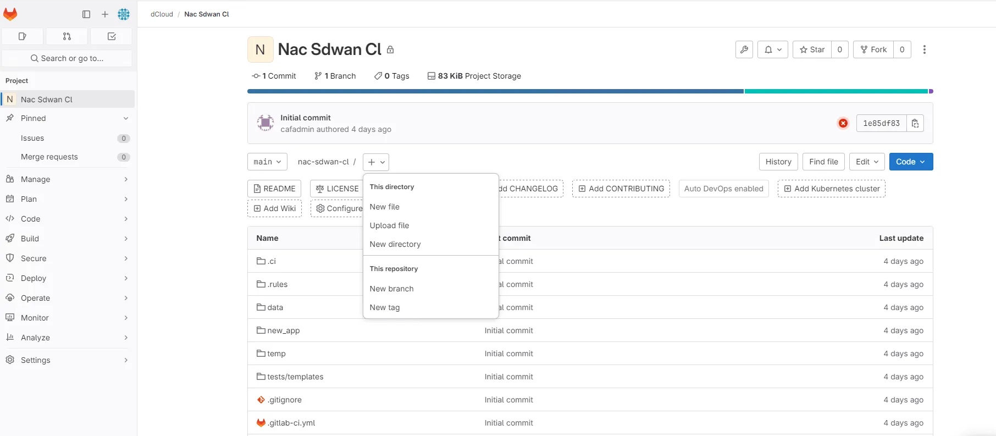The image size is (996, 436).
Task: Open the user avatar menu
Action: tap(124, 14)
